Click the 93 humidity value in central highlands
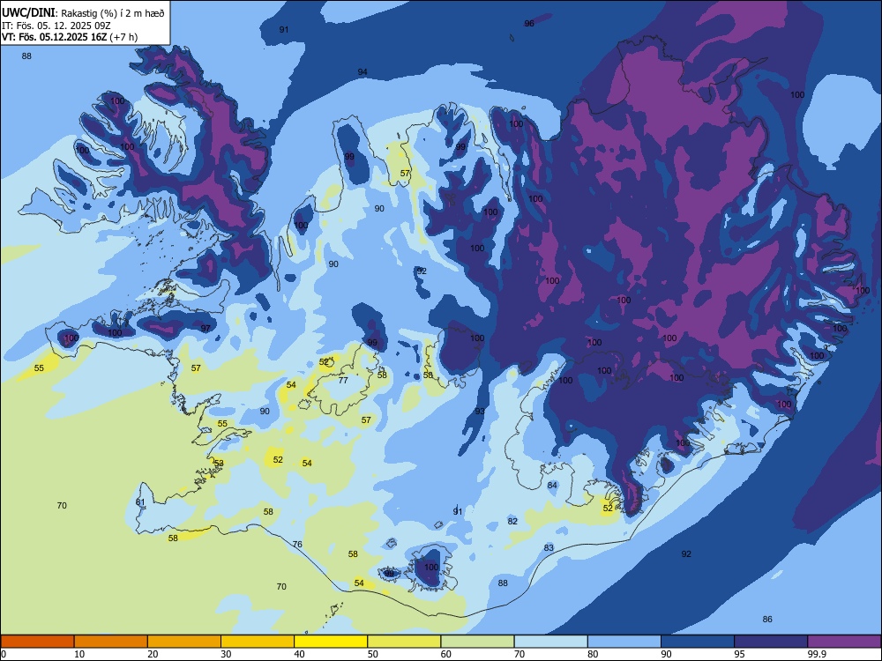This screenshot has width=882, height=661. (x=480, y=412)
